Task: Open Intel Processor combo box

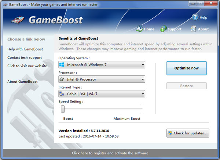Action: coord(102,79)
